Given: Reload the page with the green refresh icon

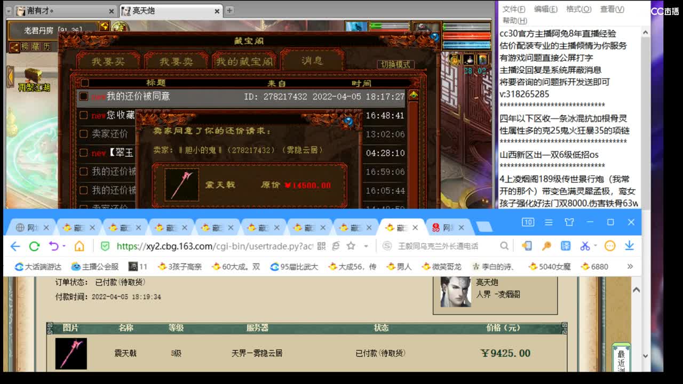Looking at the screenshot, I should point(34,246).
